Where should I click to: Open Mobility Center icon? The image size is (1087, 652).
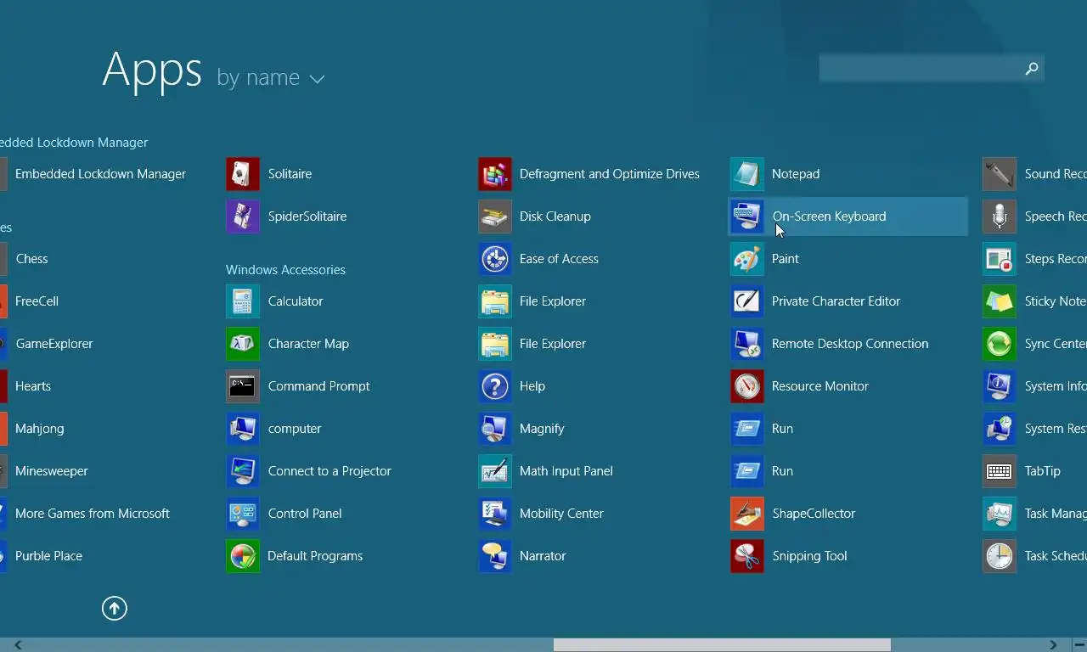(495, 514)
